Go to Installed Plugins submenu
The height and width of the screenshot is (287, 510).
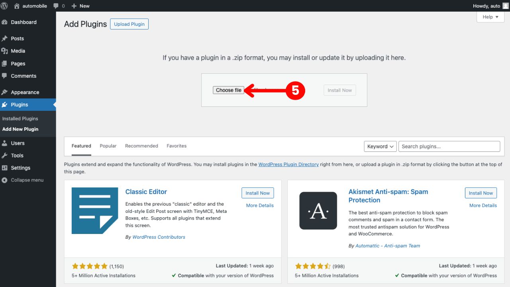(x=20, y=119)
